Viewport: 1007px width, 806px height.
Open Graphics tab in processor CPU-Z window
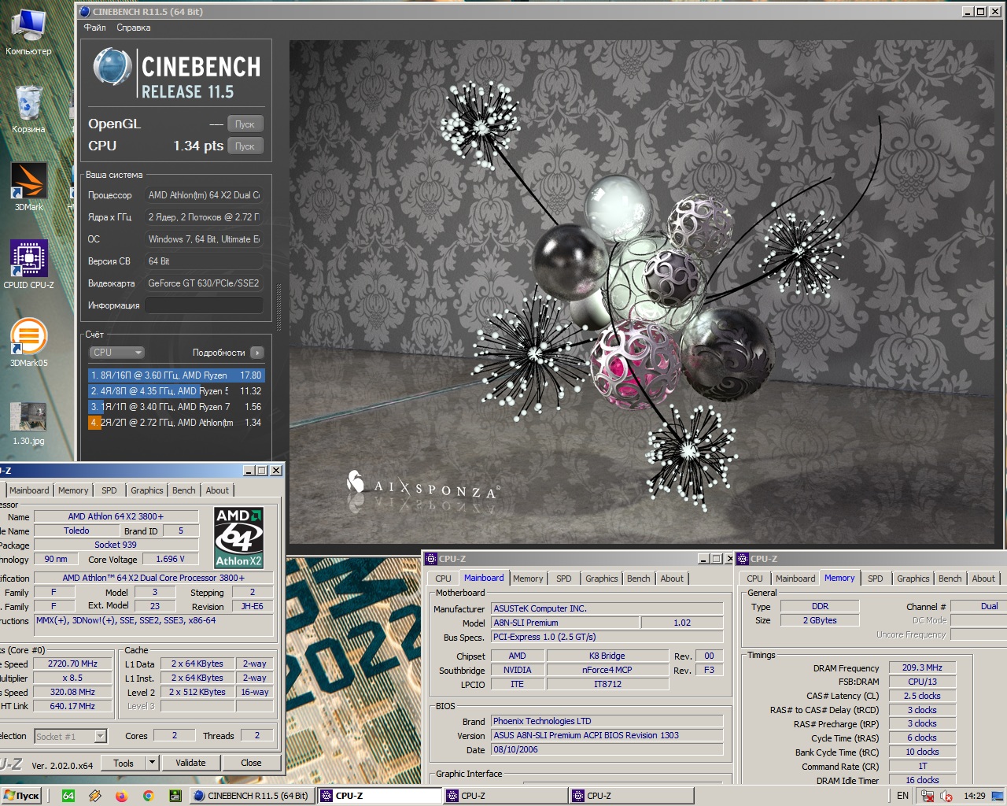[x=147, y=490]
